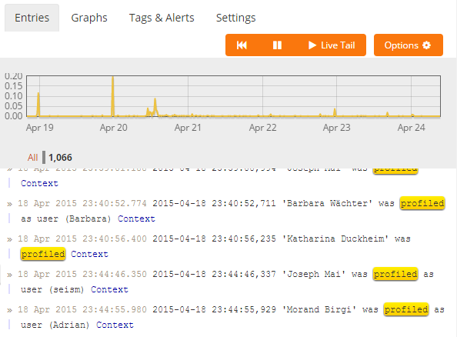Switch to the Graphs tab
The image size is (457, 337).
tap(89, 18)
